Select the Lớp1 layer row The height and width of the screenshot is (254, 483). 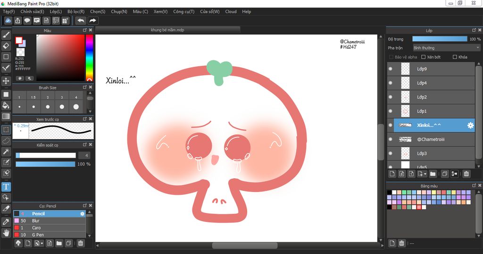tap(431, 111)
